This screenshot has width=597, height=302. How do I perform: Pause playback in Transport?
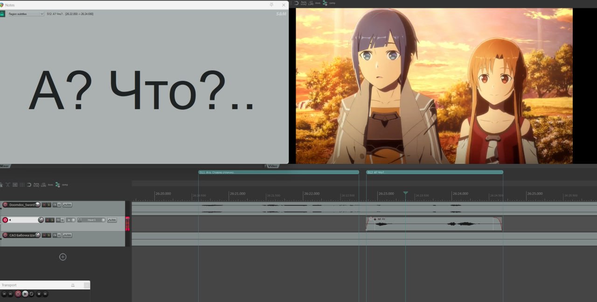tap(45, 294)
